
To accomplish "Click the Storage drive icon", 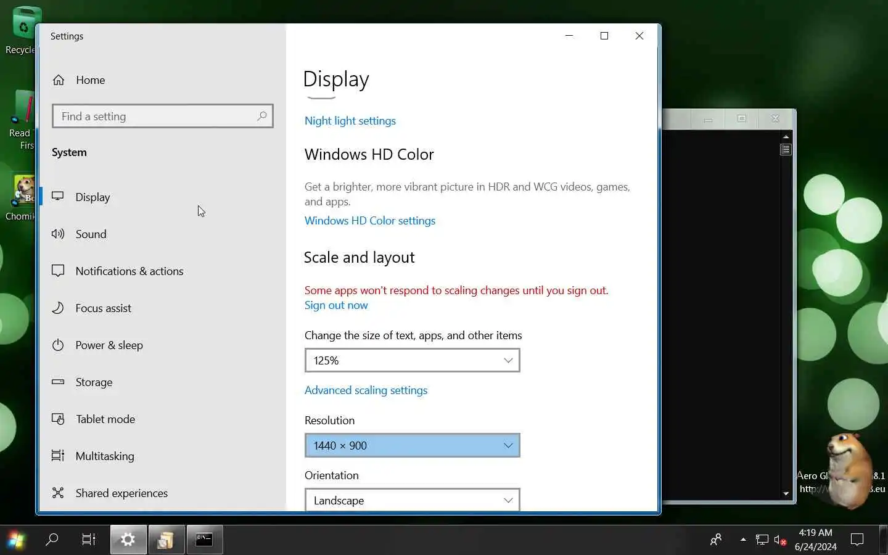I will point(58,382).
